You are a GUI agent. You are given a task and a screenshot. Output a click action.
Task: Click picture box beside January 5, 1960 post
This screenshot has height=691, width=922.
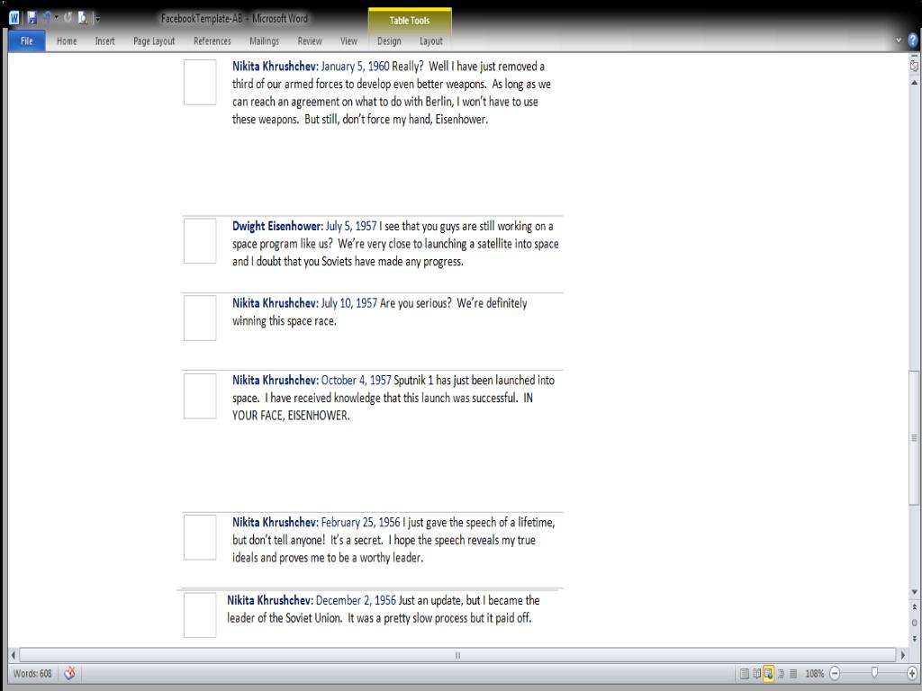(x=200, y=82)
